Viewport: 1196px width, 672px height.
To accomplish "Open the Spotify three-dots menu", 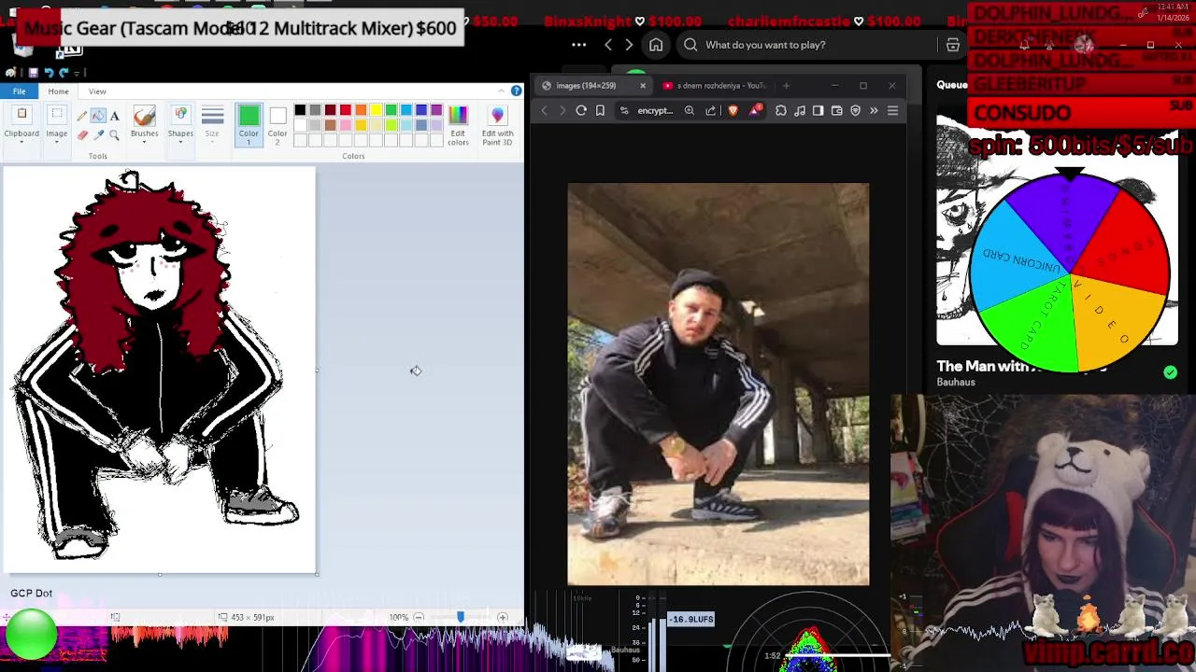I will [579, 45].
